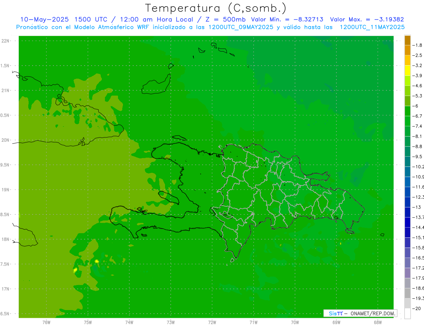Click the "Z = 500mb" level text

coord(225,19)
